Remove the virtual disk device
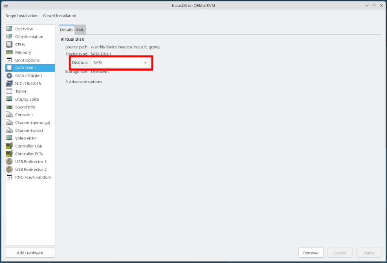 point(310,252)
